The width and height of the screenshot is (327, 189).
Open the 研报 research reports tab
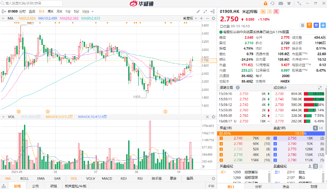point(54,186)
